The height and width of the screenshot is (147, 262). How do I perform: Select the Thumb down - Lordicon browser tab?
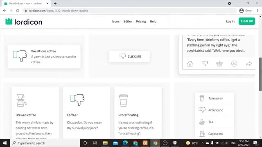[26, 4]
